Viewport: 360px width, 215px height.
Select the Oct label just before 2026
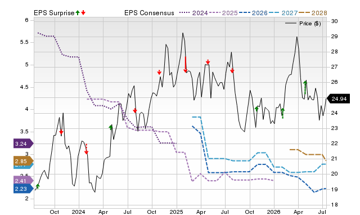pos(250,212)
